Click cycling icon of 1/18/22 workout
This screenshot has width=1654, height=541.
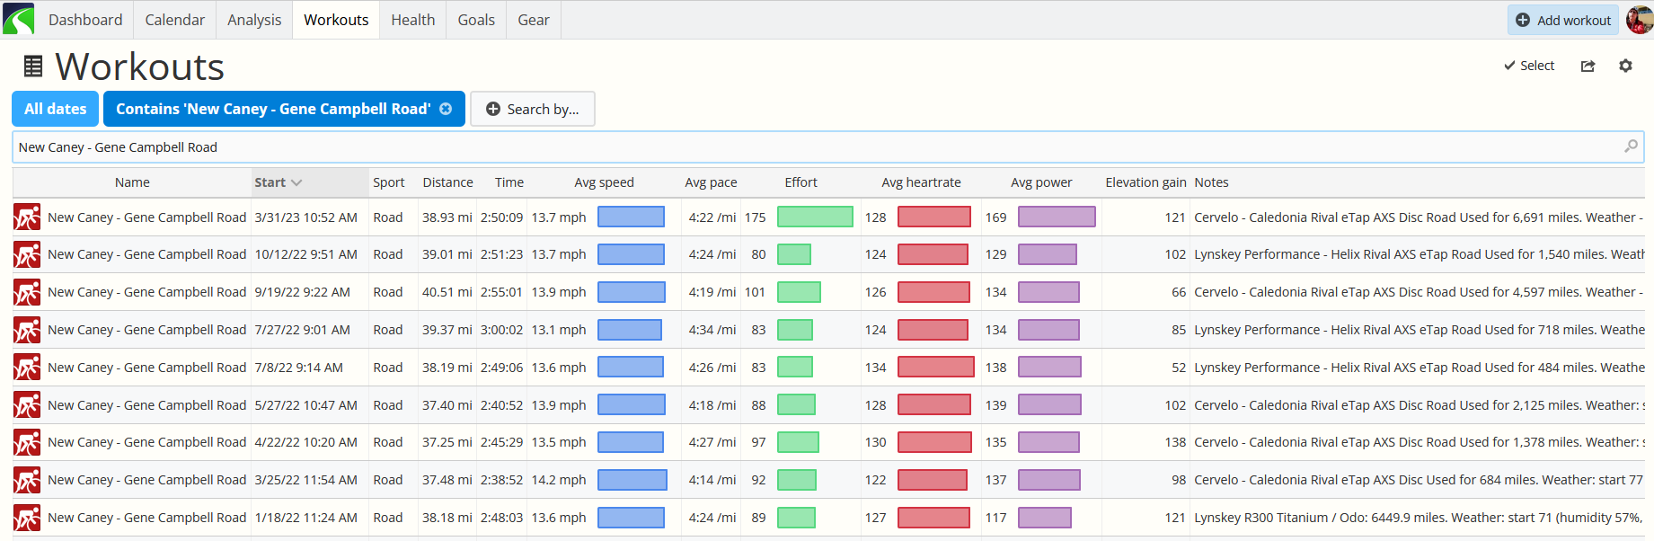pyautogui.click(x=27, y=519)
